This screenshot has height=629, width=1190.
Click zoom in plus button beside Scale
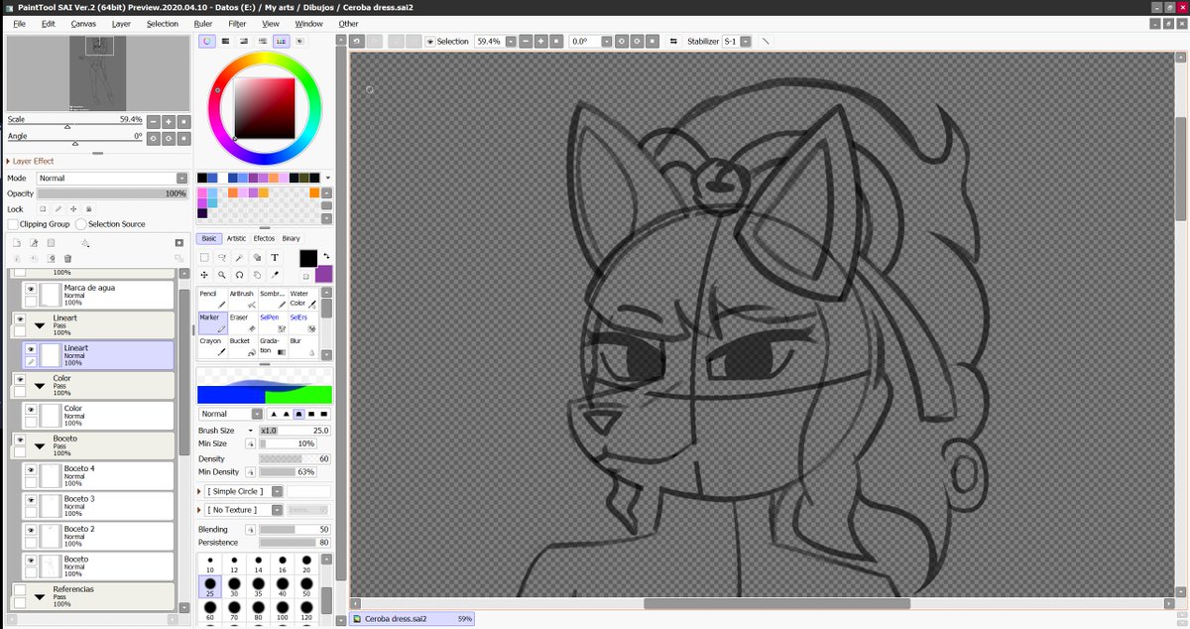tap(168, 121)
